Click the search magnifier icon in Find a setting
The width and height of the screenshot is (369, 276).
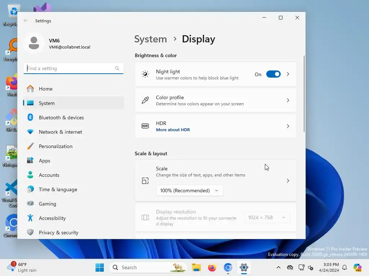click(x=117, y=68)
